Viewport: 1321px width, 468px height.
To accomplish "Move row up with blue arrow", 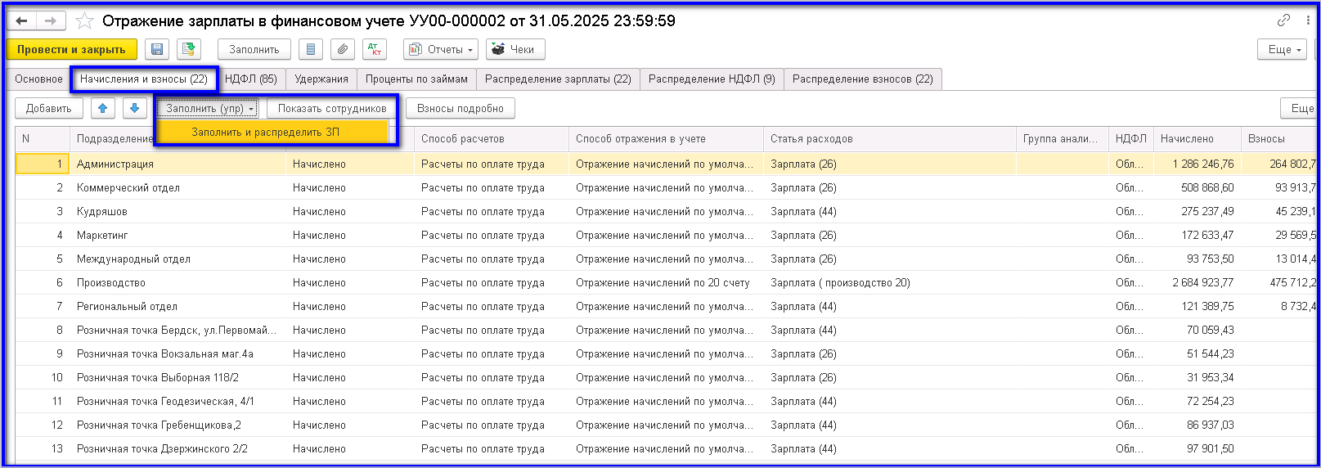I will (102, 108).
